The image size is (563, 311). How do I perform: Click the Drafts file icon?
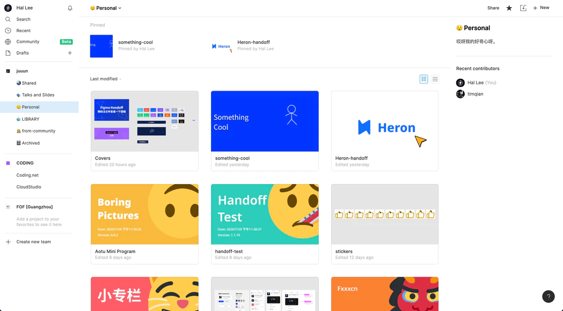(x=8, y=53)
